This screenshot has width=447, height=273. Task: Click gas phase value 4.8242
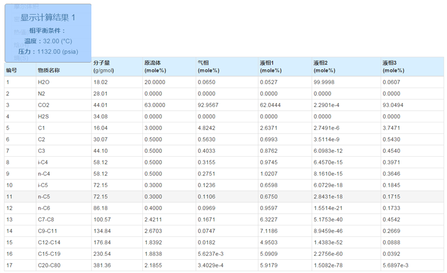[x=207, y=128]
